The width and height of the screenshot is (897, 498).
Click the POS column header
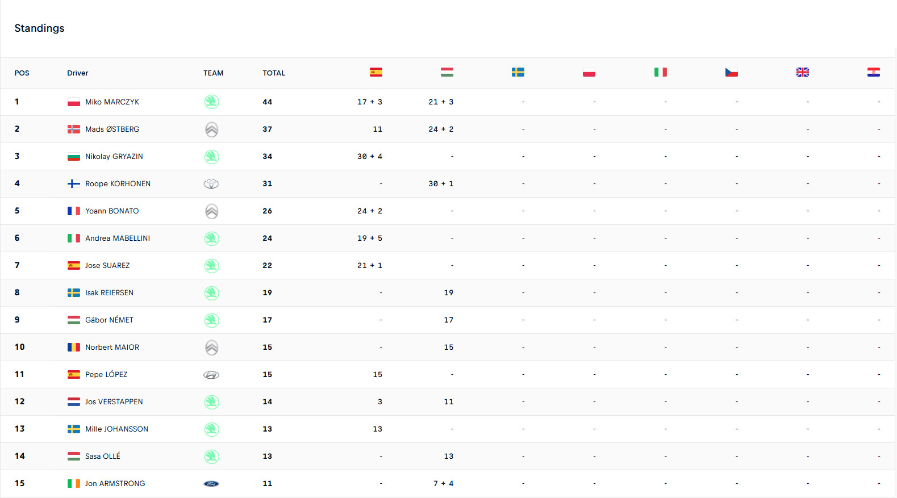[22, 73]
